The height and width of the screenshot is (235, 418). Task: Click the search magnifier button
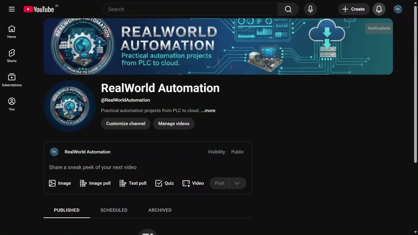coord(288,9)
